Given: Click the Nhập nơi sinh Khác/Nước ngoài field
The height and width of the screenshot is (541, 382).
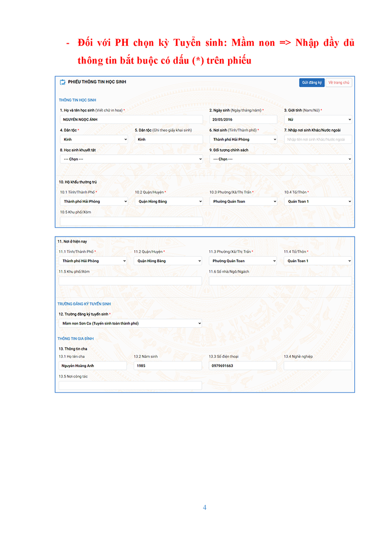Looking at the screenshot, I should point(318,139).
